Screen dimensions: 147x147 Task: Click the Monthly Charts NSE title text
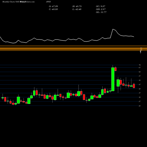click(x=11, y=2)
